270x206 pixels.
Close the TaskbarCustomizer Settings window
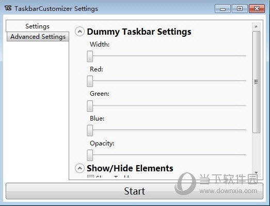[x=257, y=9]
